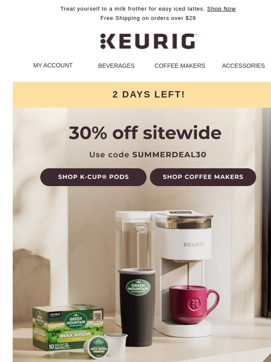Click the Keurig logo at top

coord(148,41)
